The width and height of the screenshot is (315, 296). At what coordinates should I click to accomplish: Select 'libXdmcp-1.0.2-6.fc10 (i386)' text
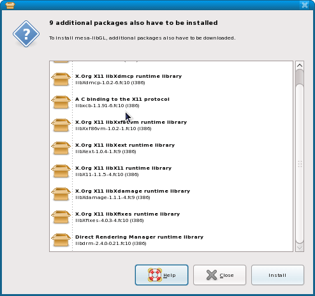tap(110, 82)
